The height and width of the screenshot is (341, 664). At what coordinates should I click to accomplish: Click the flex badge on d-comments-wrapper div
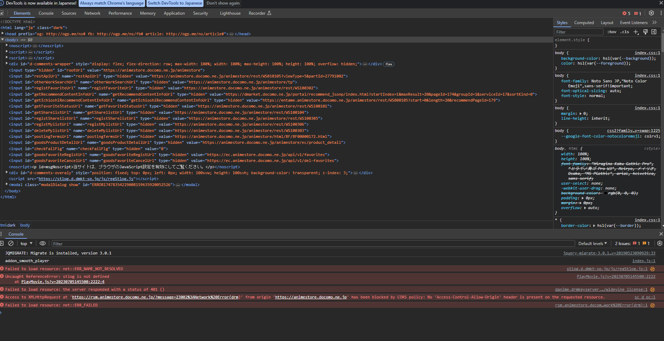[389, 64]
